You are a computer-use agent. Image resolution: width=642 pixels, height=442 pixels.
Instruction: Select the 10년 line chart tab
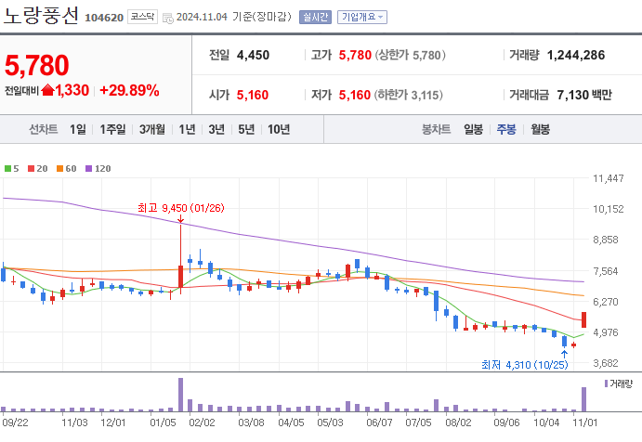(279, 130)
